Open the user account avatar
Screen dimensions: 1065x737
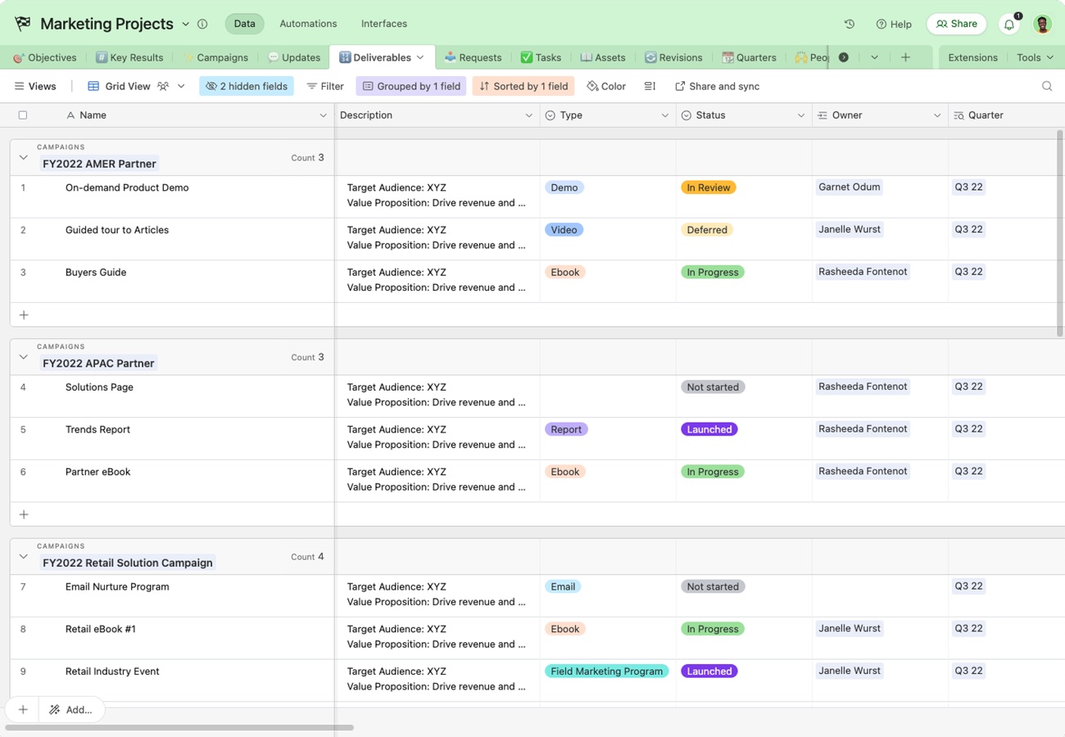click(1042, 24)
